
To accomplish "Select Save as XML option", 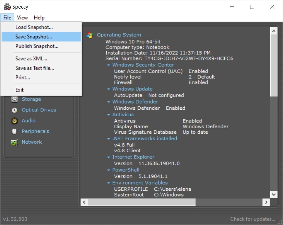I will (41, 59).
